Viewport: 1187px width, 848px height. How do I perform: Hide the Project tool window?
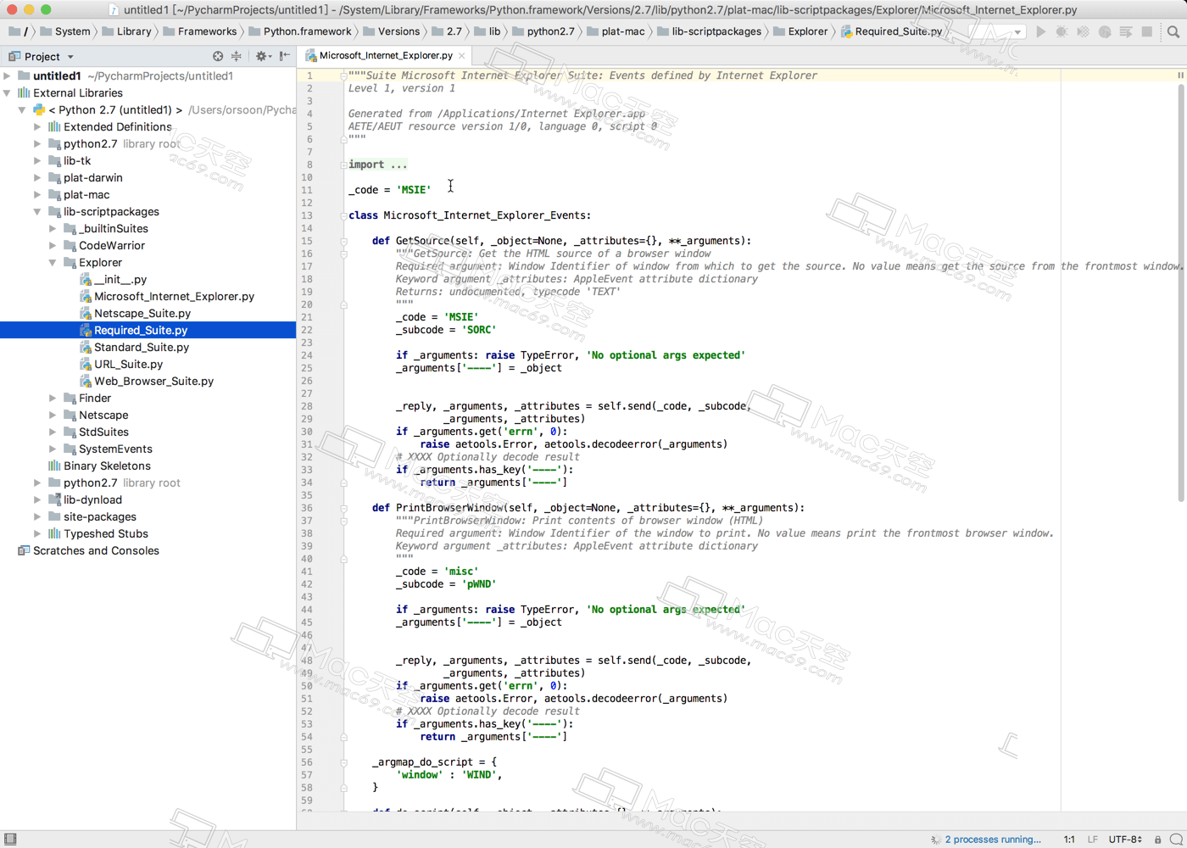coord(285,56)
